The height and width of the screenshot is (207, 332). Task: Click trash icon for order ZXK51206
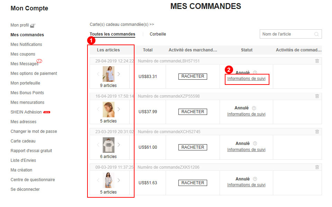[317, 167]
